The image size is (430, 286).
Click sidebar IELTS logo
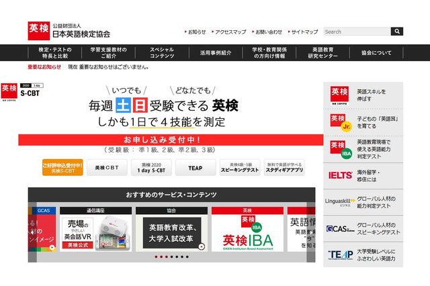coord(341,175)
